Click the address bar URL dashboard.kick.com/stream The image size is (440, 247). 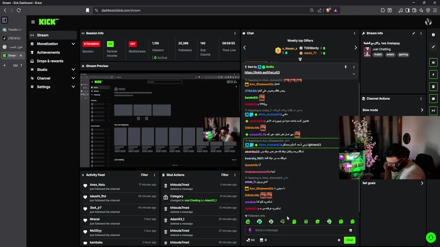pos(121,10)
